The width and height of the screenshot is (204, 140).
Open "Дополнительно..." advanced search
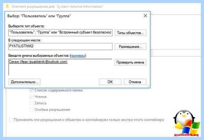coord(24,82)
